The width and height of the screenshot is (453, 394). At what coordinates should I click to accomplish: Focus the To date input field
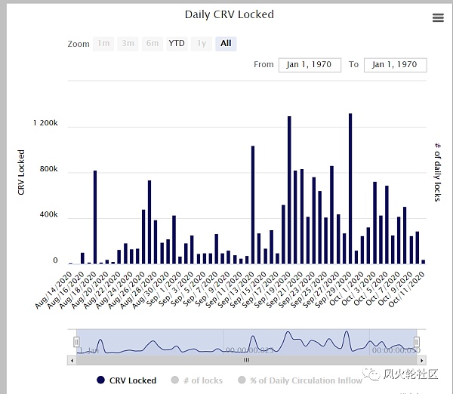coord(395,65)
